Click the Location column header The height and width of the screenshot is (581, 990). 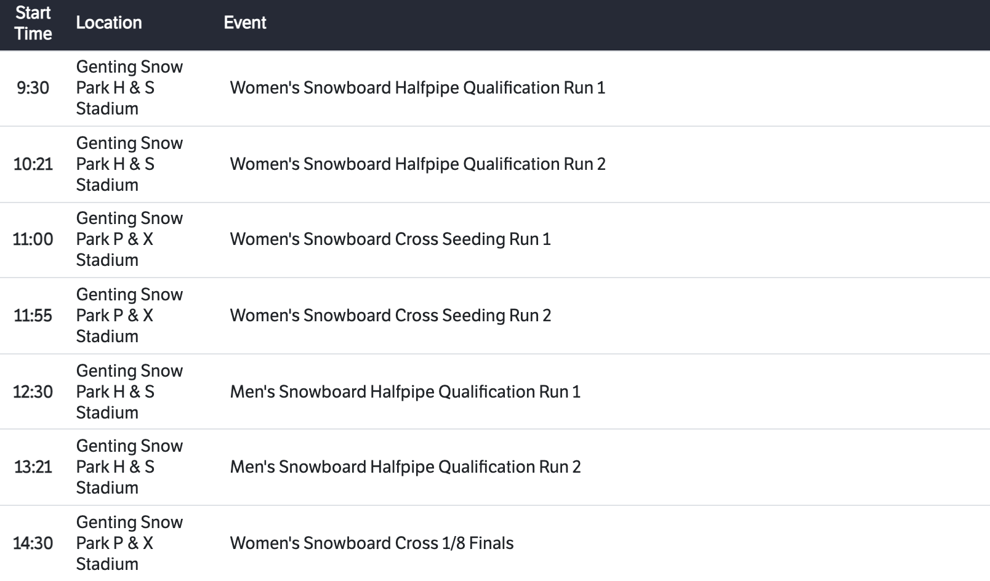(109, 23)
